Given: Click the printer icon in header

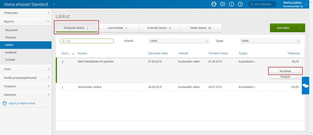Looking at the screenshot, I should (214, 4).
